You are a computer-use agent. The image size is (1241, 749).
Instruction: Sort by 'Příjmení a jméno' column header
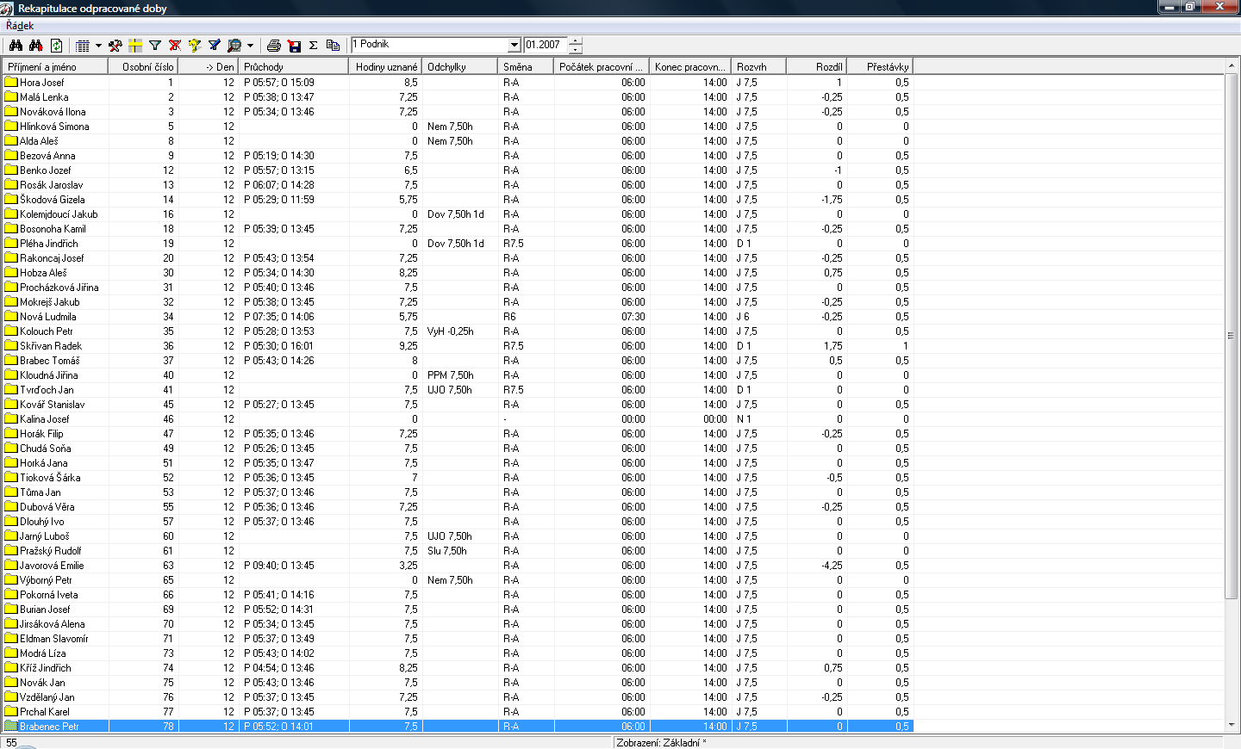click(x=55, y=66)
